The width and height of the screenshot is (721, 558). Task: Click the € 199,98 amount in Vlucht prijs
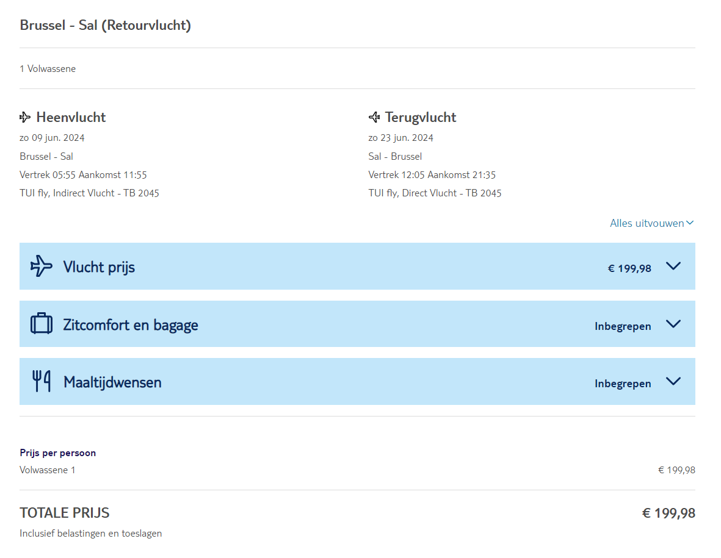(x=629, y=268)
